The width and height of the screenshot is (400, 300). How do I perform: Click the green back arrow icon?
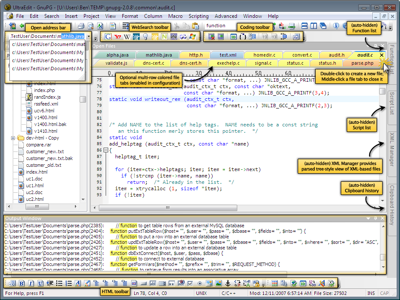point(22,26)
